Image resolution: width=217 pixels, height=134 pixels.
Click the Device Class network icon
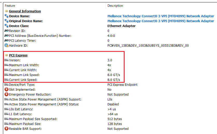coord(6,26)
